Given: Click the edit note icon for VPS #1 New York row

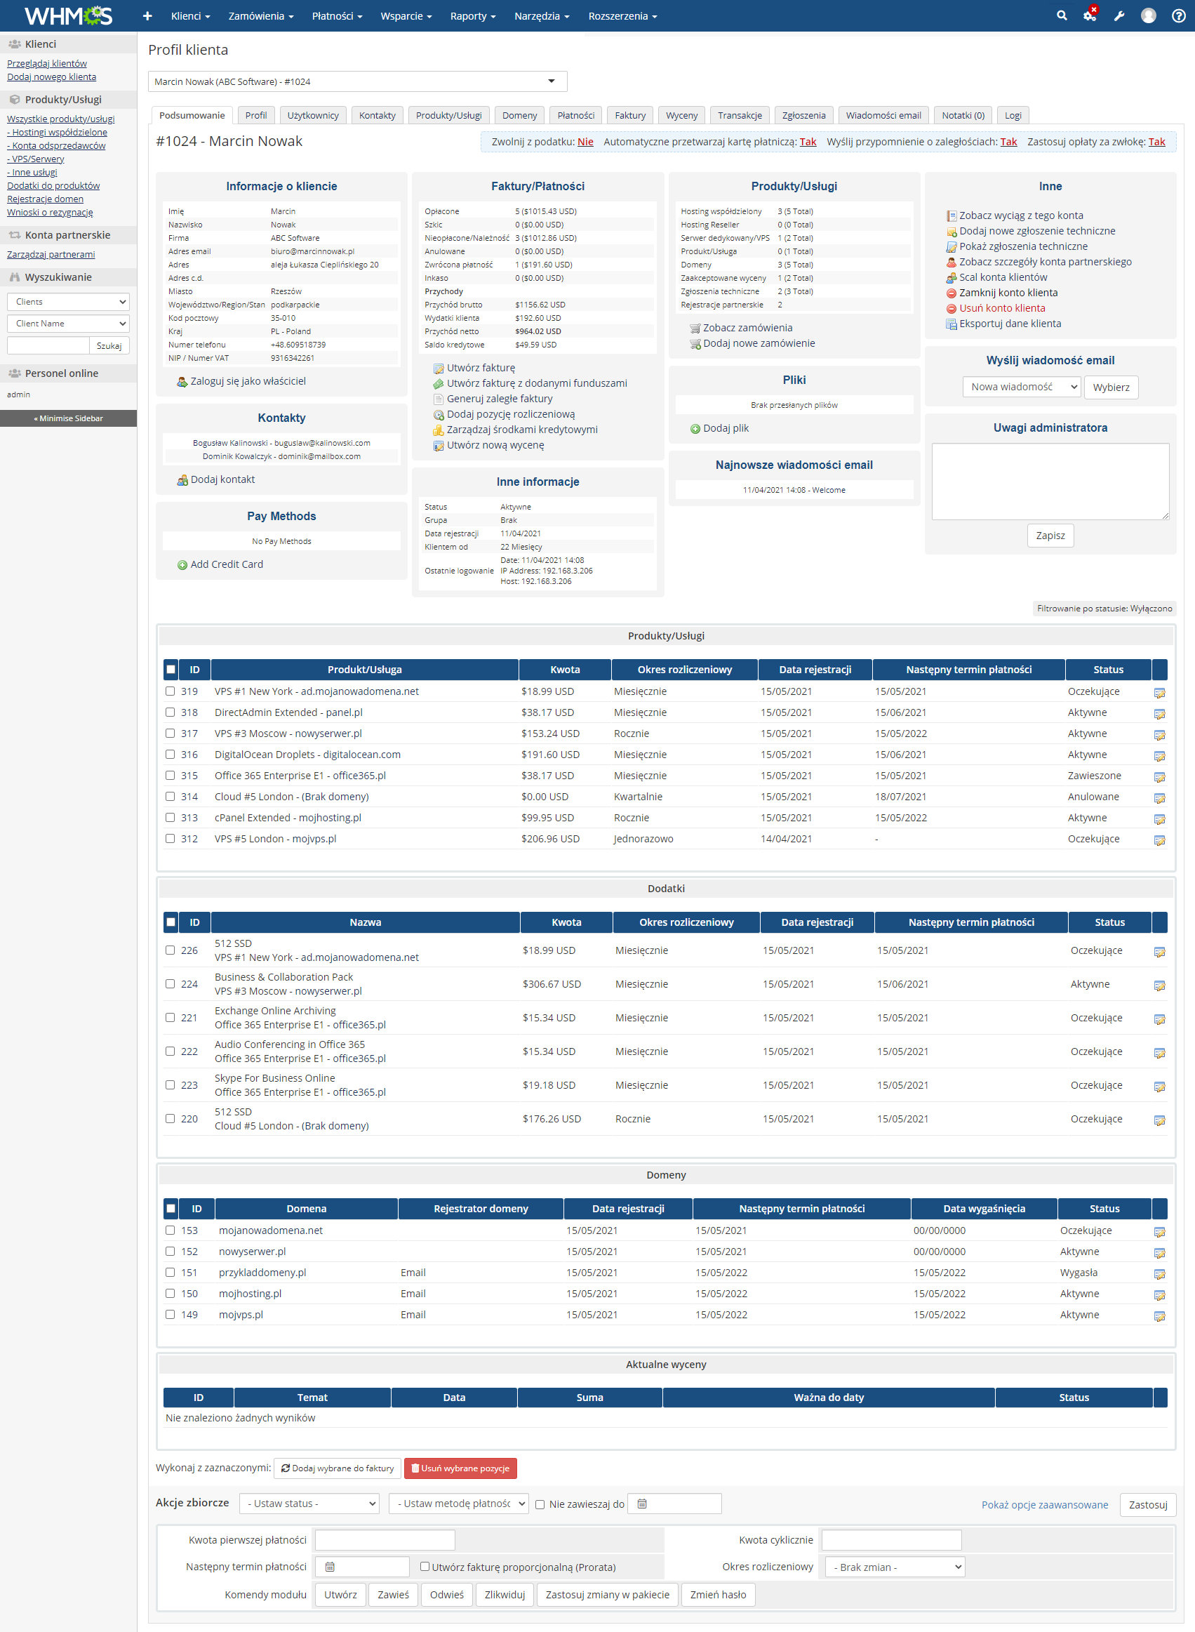Looking at the screenshot, I should (x=1161, y=692).
